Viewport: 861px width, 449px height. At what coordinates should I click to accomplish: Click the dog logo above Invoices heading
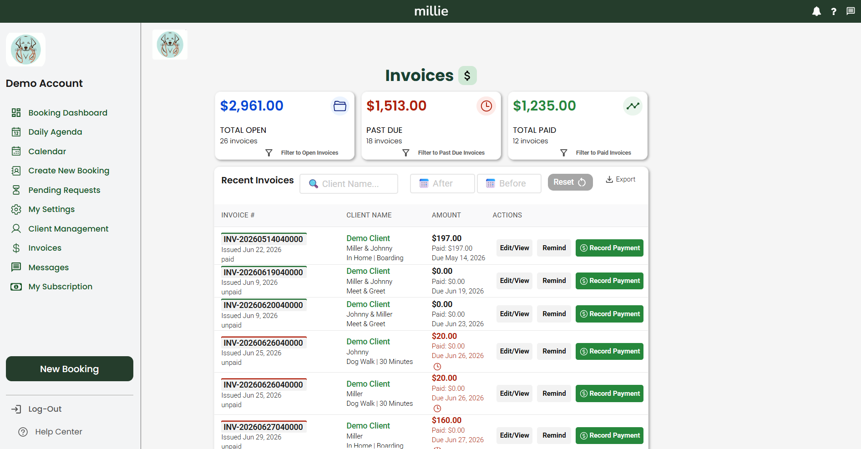pyautogui.click(x=170, y=45)
